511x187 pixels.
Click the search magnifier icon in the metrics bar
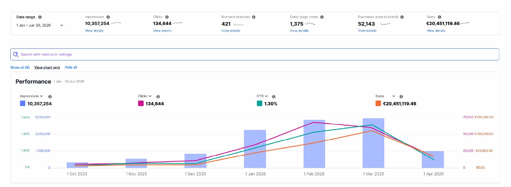(16, 54)
